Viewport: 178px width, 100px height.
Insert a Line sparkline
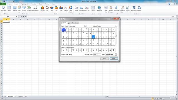[x=76, y=9]
